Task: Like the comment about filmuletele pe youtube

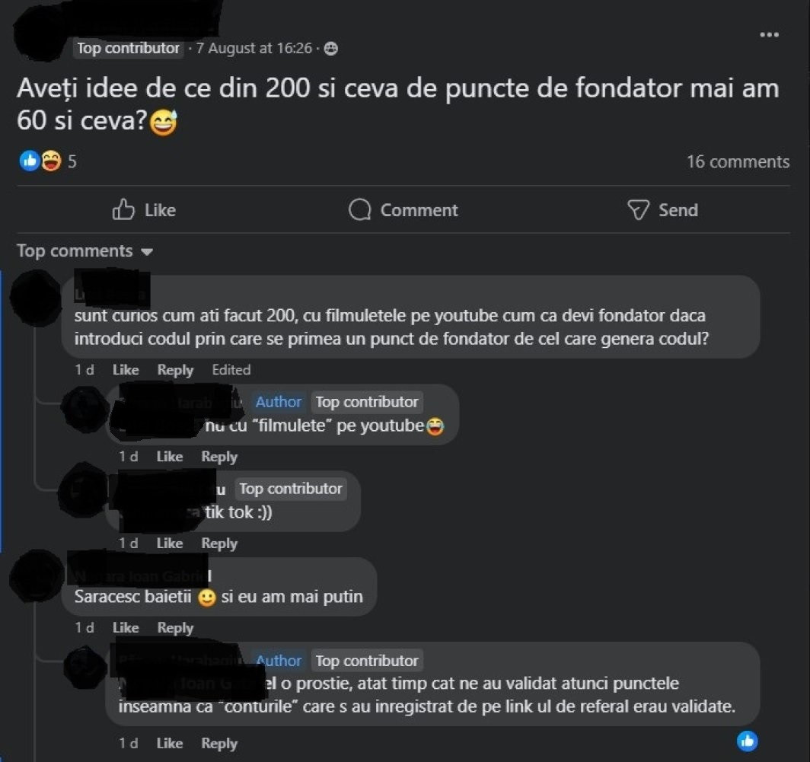Action: tap(126, 370)
